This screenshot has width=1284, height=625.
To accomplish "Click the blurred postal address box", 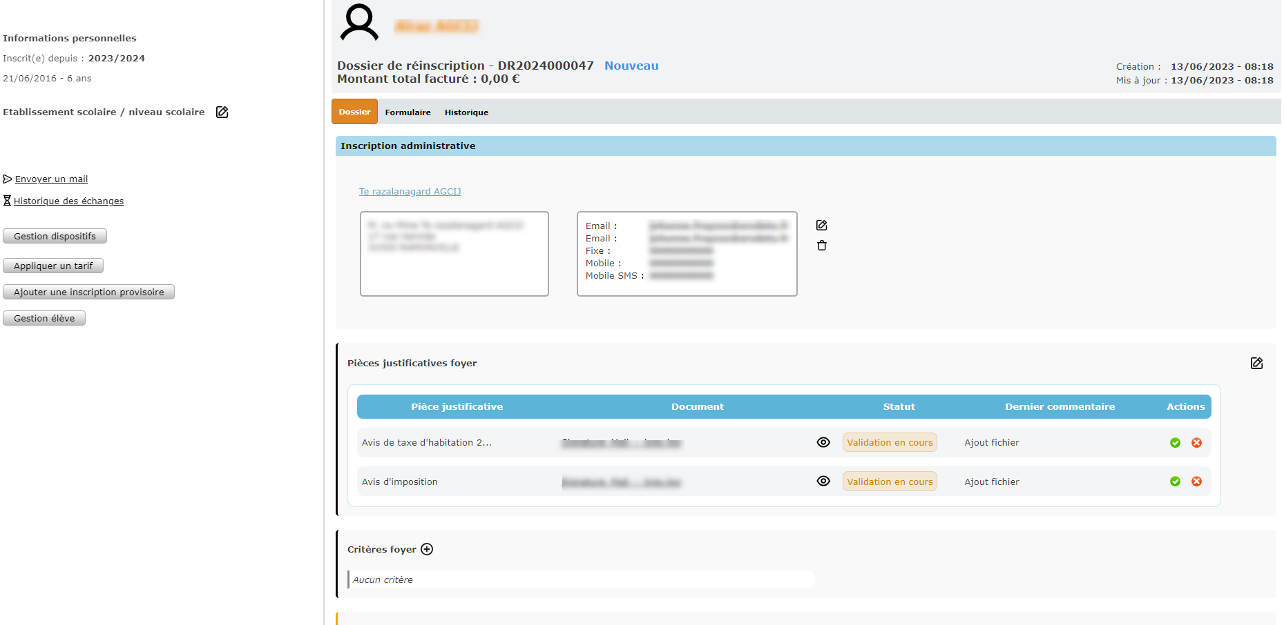I will tap(454, 254).
